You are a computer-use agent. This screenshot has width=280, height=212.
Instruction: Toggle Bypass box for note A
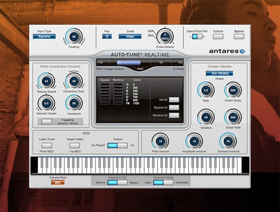click(x=105, y=88)
